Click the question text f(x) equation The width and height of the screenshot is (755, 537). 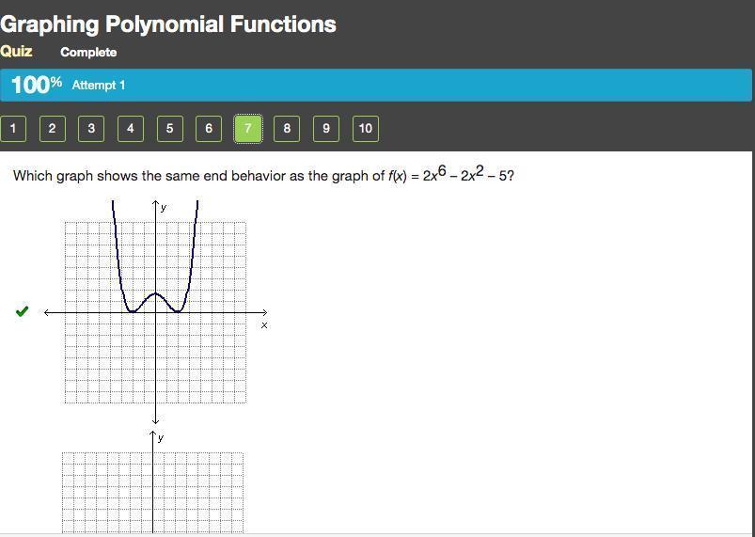(x=451, y=175)
